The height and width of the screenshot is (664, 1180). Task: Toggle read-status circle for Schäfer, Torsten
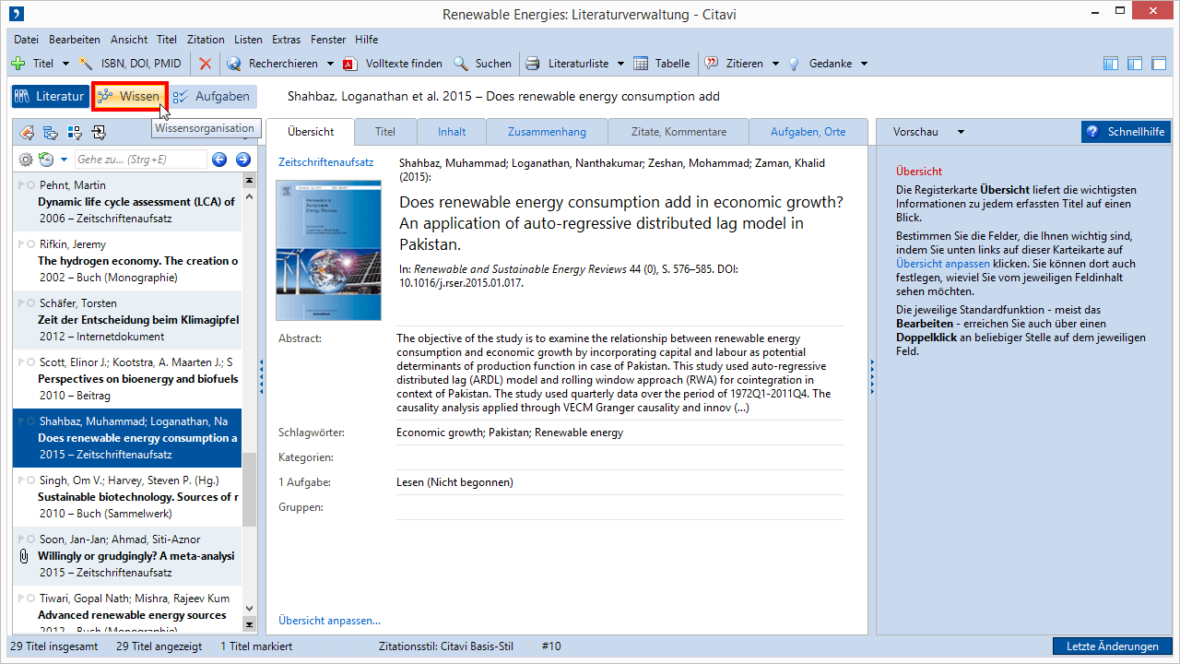(x=31, y=303)
